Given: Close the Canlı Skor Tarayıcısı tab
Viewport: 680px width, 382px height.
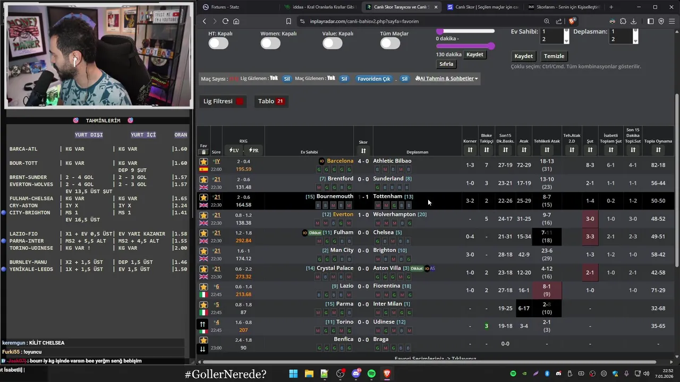Looking at the screenshot, I should click(x=436, y=7).
